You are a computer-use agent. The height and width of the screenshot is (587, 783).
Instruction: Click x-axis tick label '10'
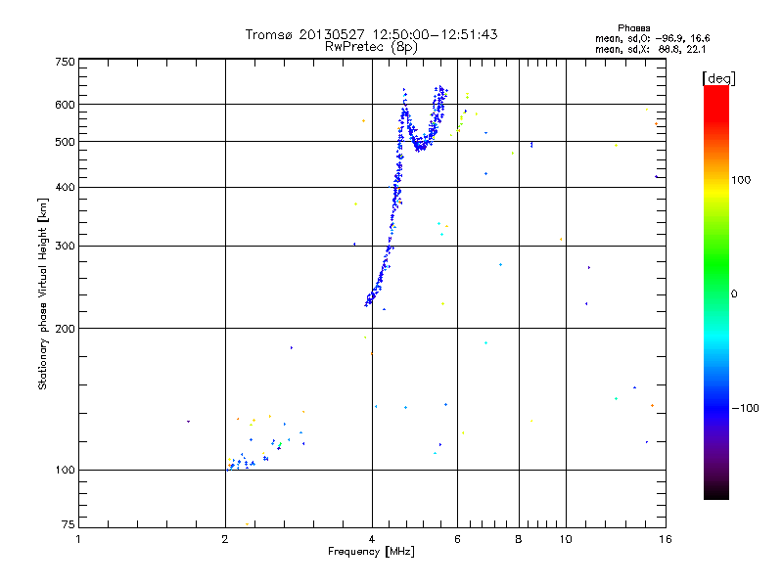tap(566, 539)
